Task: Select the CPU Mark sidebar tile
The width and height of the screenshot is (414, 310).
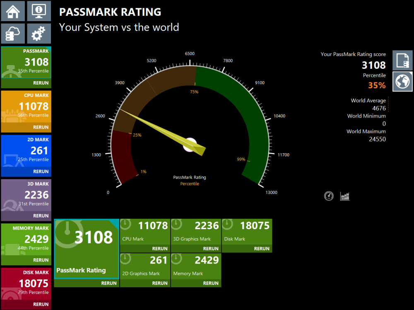Action: click(26, 107)
